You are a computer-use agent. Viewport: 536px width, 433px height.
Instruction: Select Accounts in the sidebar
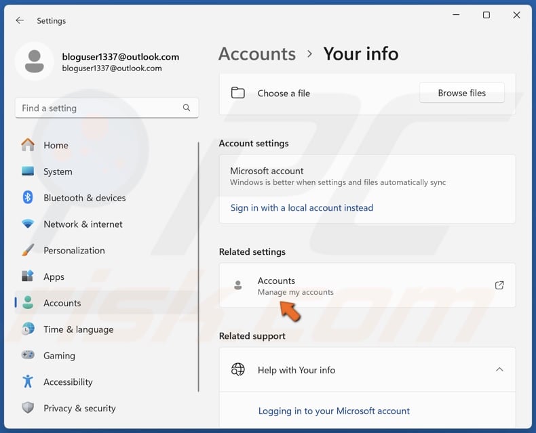(107, 303)
